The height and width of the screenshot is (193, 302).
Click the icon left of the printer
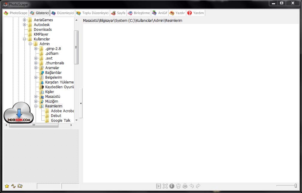178,186
